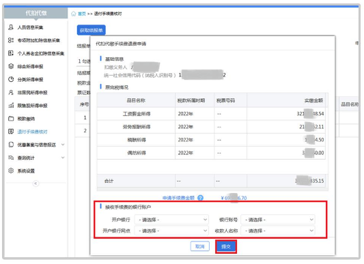Image resolution: width=364 pixels, height=264 pixels.
Task: Select the 稿酬所得 row name
Action: [137, 140]
